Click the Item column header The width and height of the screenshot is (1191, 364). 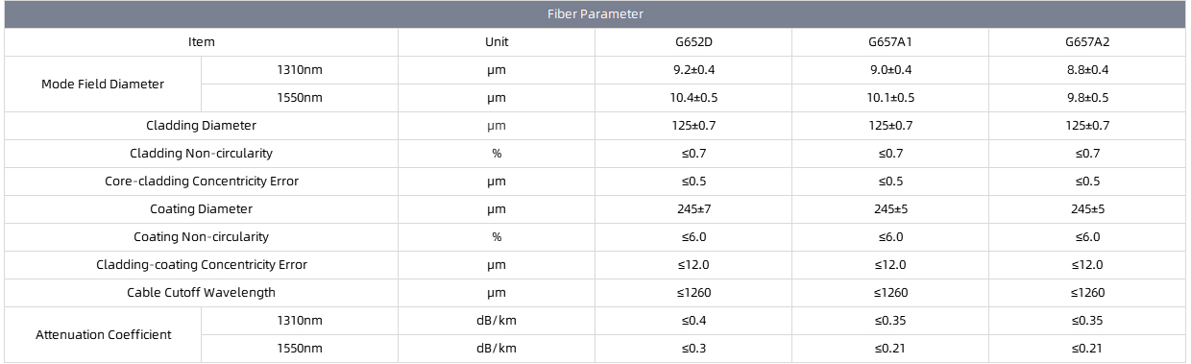pos(202,42)
